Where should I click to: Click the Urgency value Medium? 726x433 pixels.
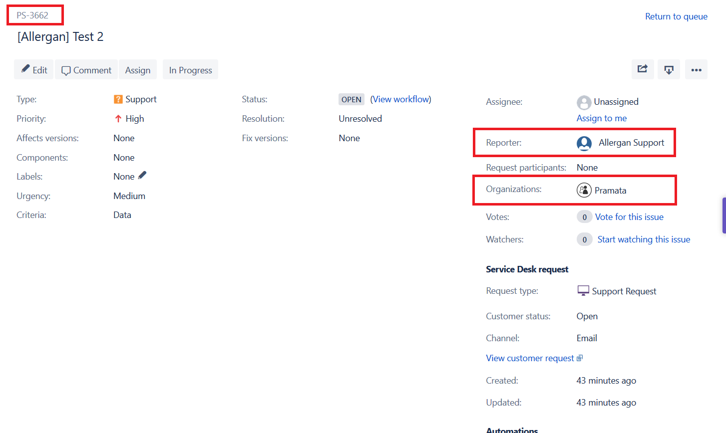point(129,196)
